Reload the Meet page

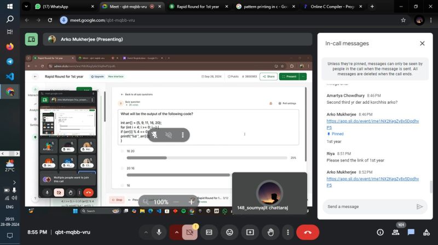coord(50,20)
